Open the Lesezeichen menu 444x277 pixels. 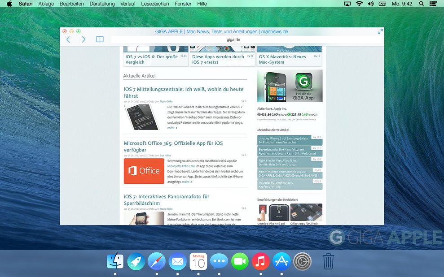point(155,4)
